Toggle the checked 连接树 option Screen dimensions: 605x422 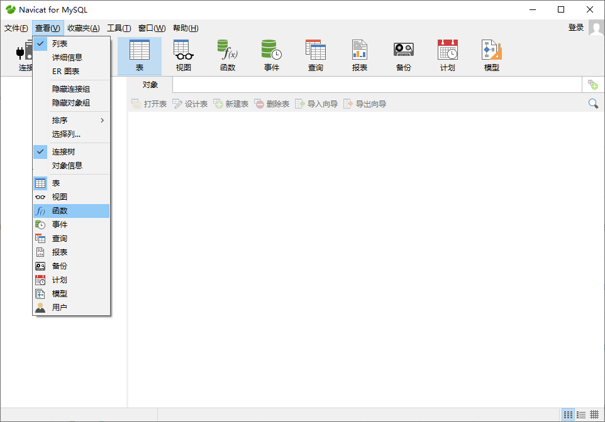72,152
